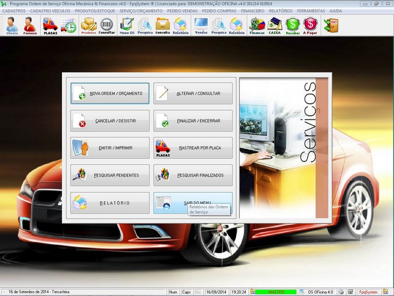Open the Consultar barcode icon
394x296 pixels.
pyautogui.click(x=106, y=25)
